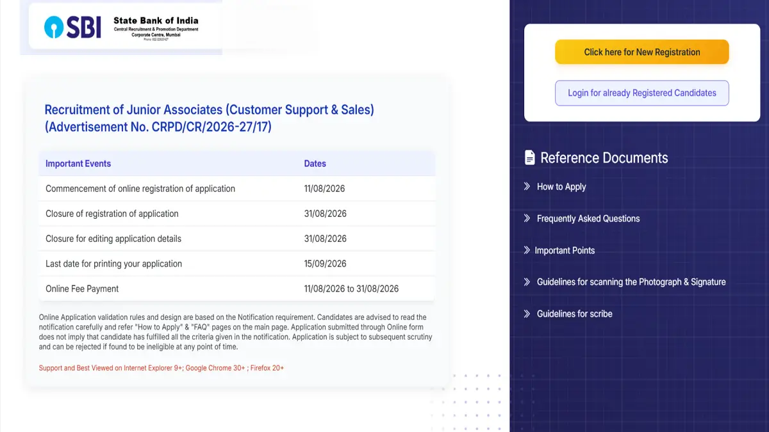Image resolution: width=769 pixels, height=432 pixels.
Task: Select Closure for editing application details text
Action: [113, 239]
